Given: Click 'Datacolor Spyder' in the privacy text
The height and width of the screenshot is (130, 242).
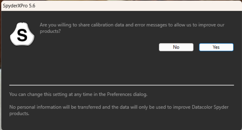Looking at the screenshot, I should point(210,107).
